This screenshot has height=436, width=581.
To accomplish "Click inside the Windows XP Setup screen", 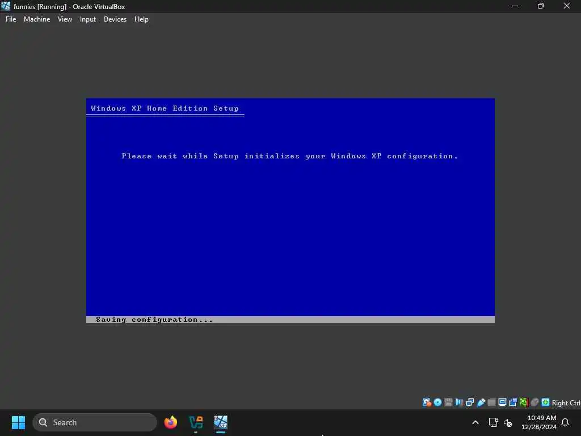I will click(x=290, y=210).
